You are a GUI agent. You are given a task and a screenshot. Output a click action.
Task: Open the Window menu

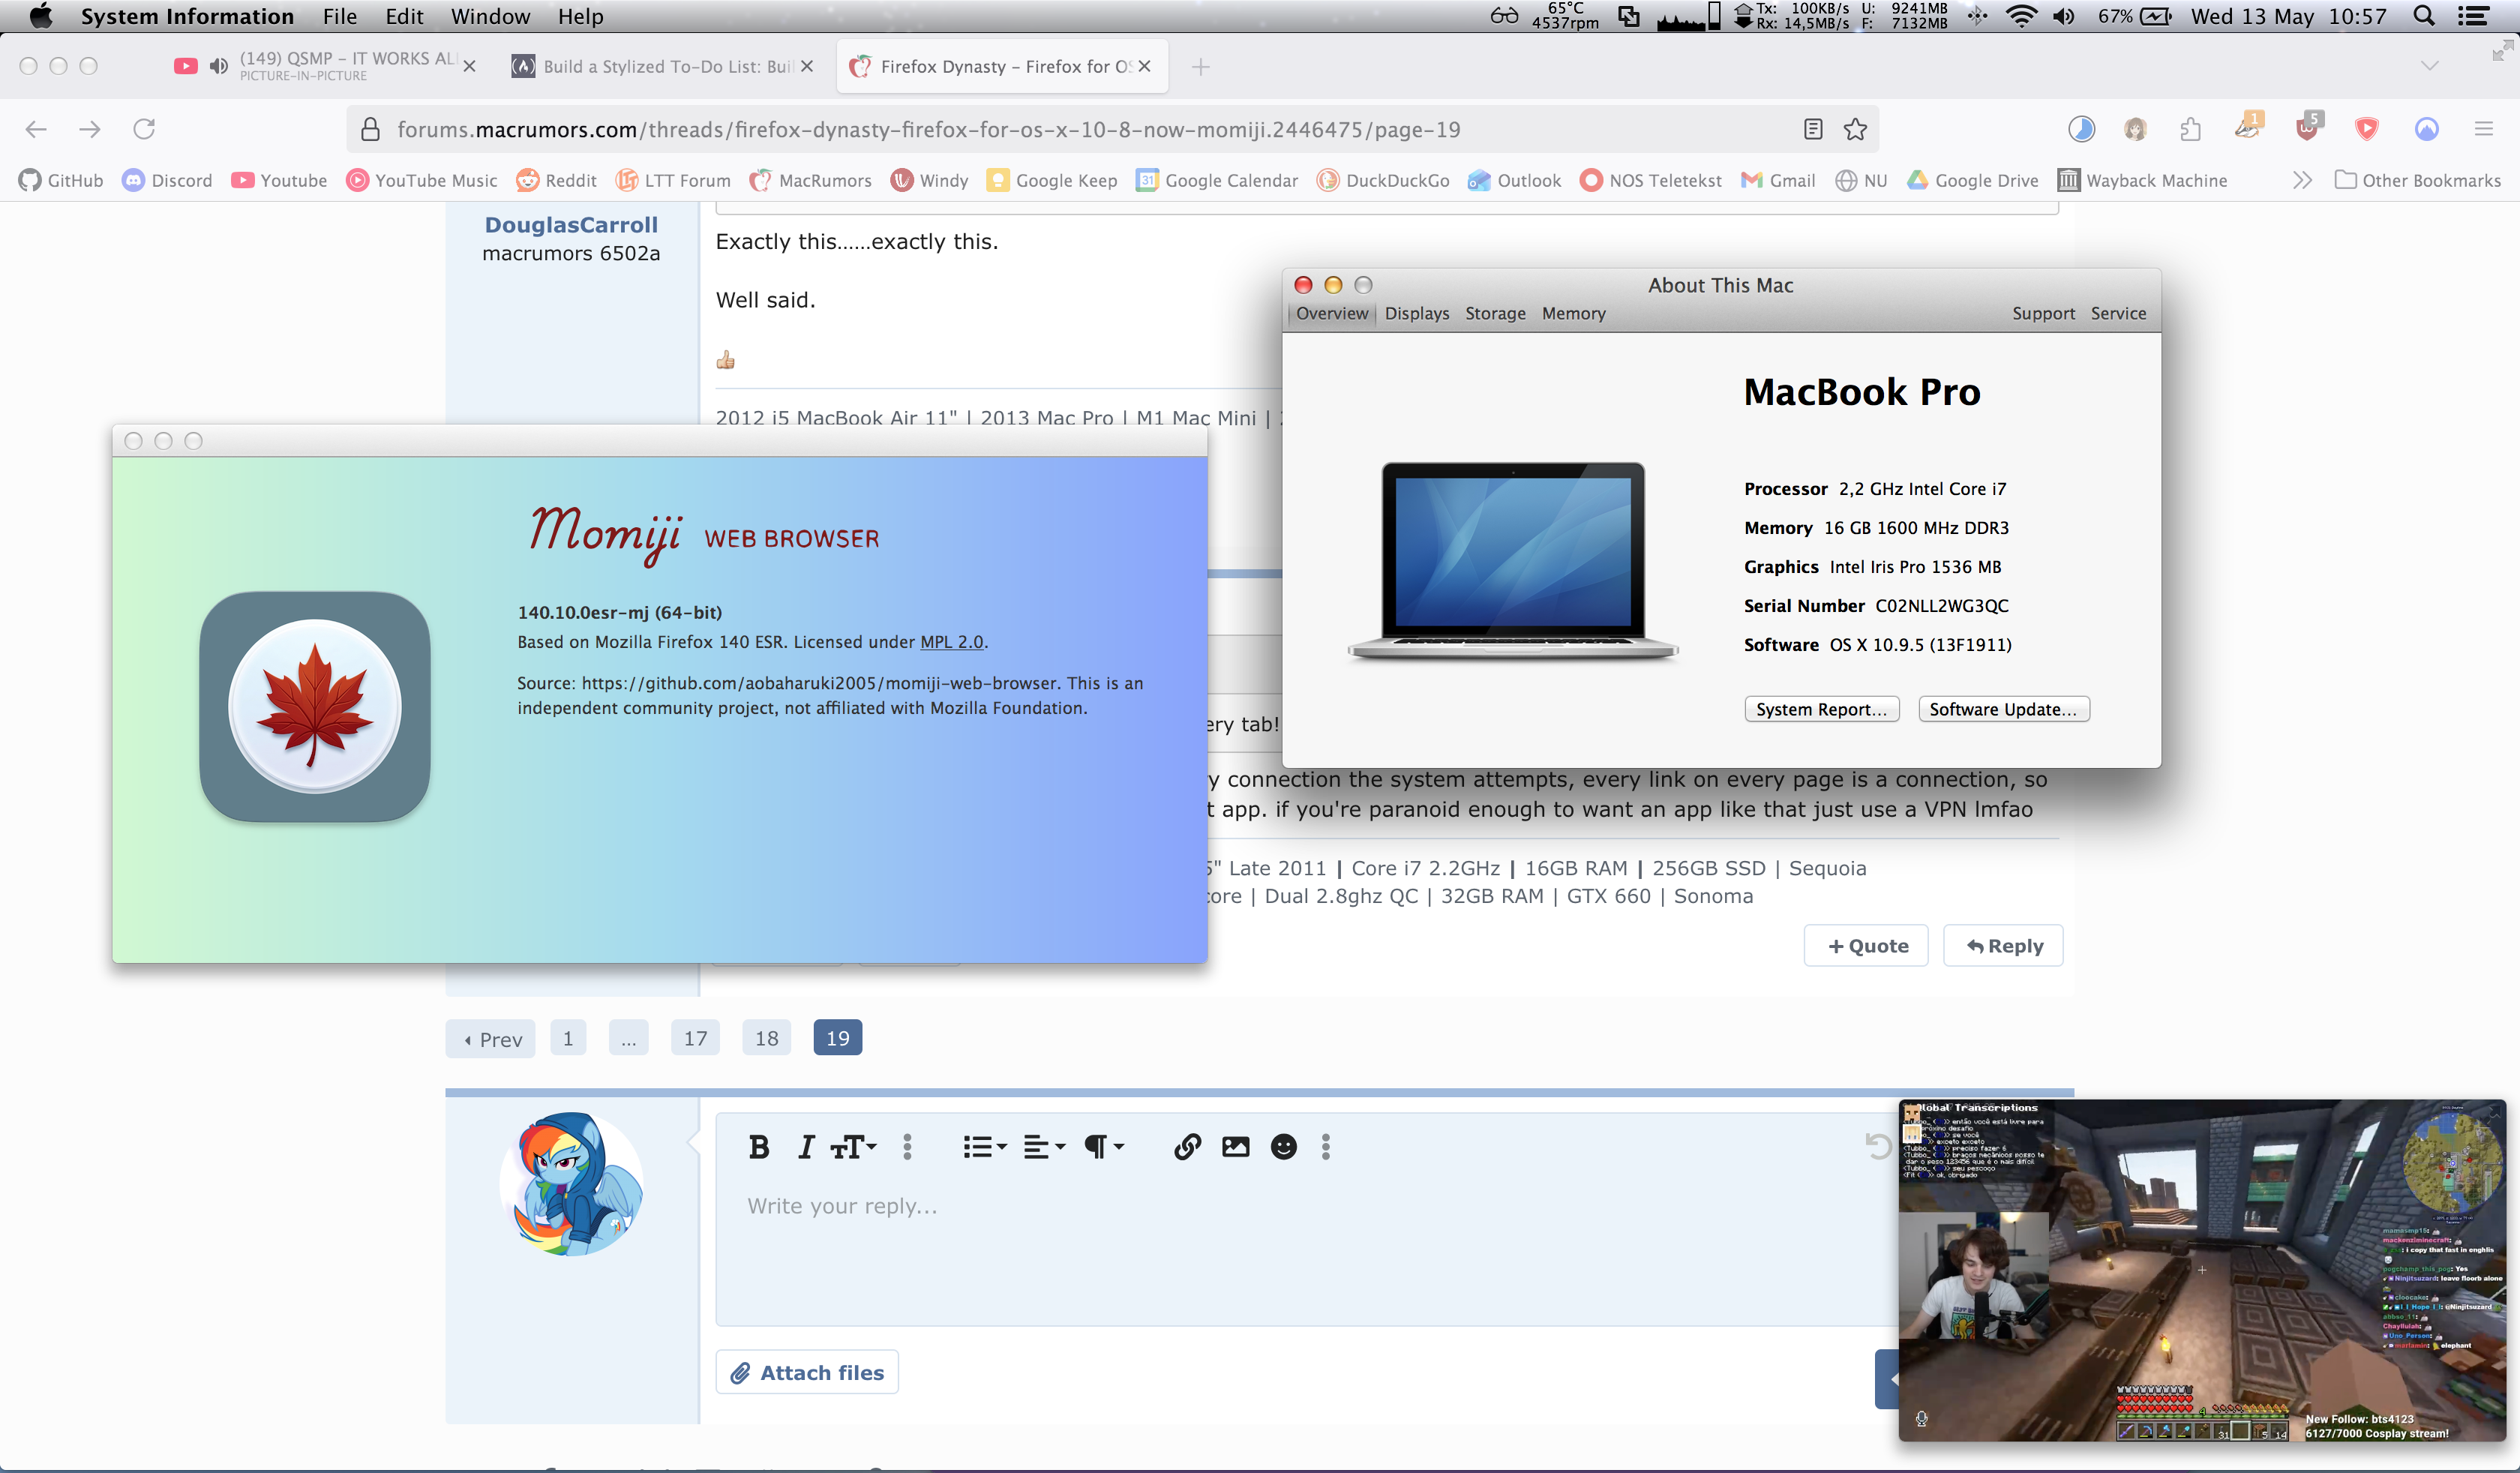pos(490,16)
